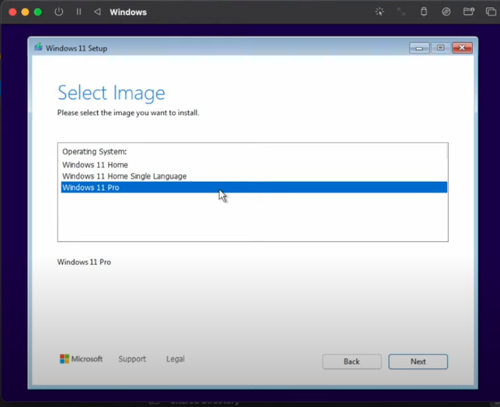Click the green fullscreen button
This screenshot has height=407, width=500.
(x=38, y=12)
